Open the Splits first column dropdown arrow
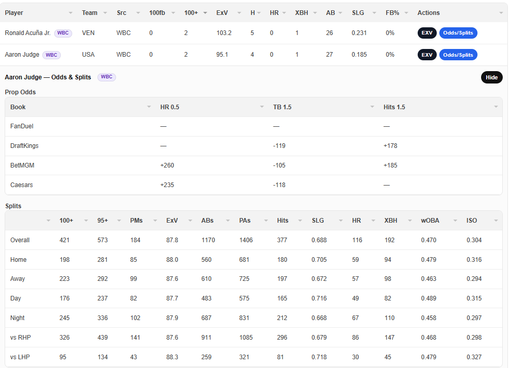This screenshot has height=368, width=511. coord(48,221)
